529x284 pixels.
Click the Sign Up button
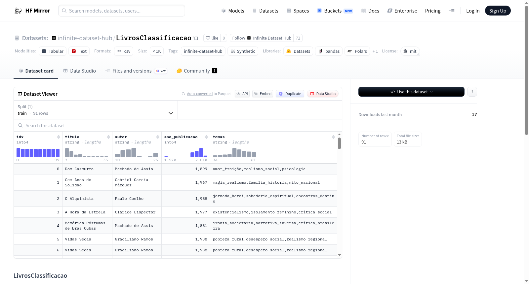click(x=498, y=11)
